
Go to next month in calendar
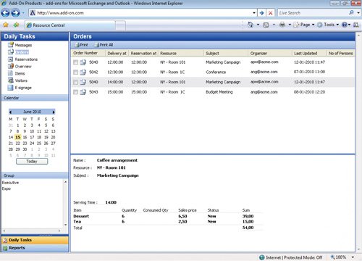[x=54, y=112]
